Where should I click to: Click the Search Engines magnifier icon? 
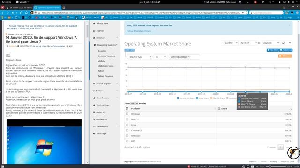tap(94, 84)
